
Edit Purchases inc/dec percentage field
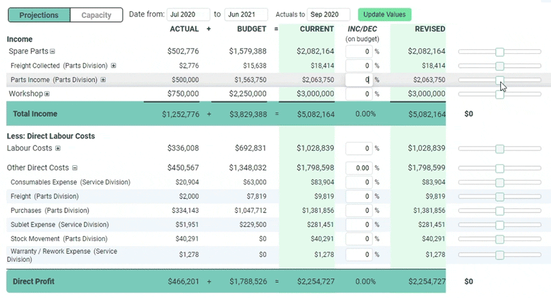coord(358,210)
